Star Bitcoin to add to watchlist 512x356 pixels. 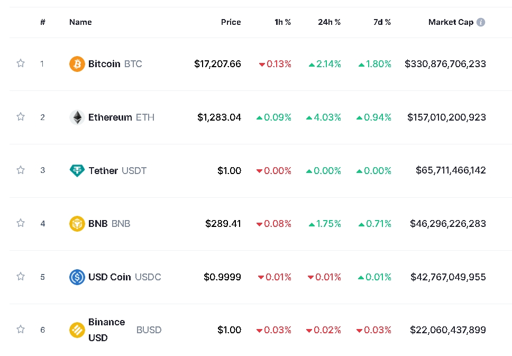[x=21, y=63]
